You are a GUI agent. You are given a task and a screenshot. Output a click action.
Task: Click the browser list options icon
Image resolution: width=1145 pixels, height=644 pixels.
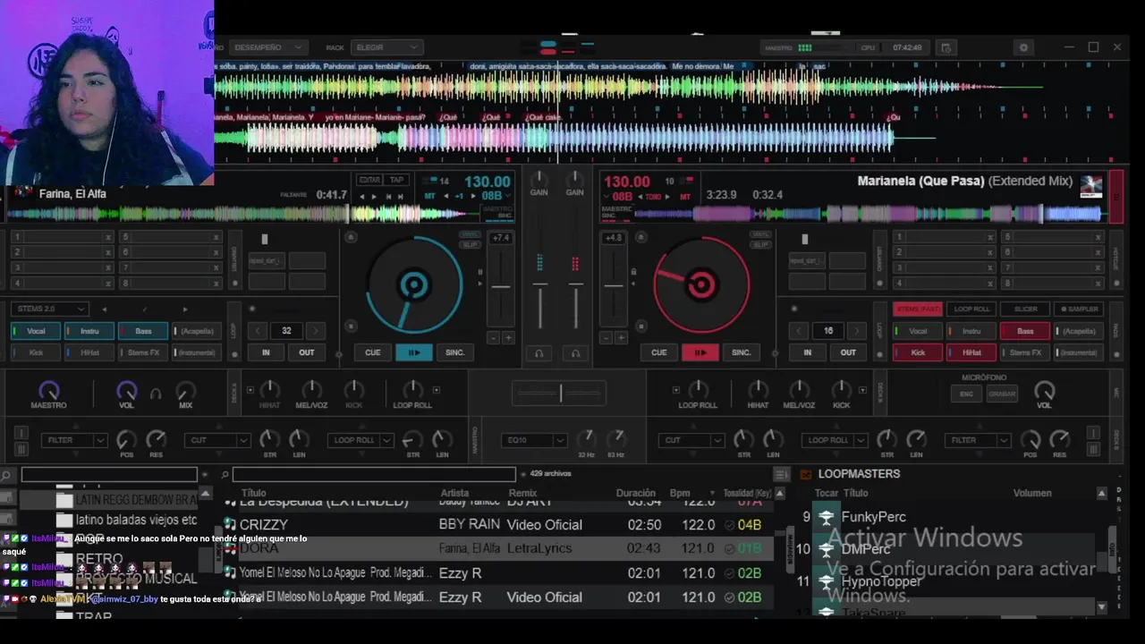781,474
